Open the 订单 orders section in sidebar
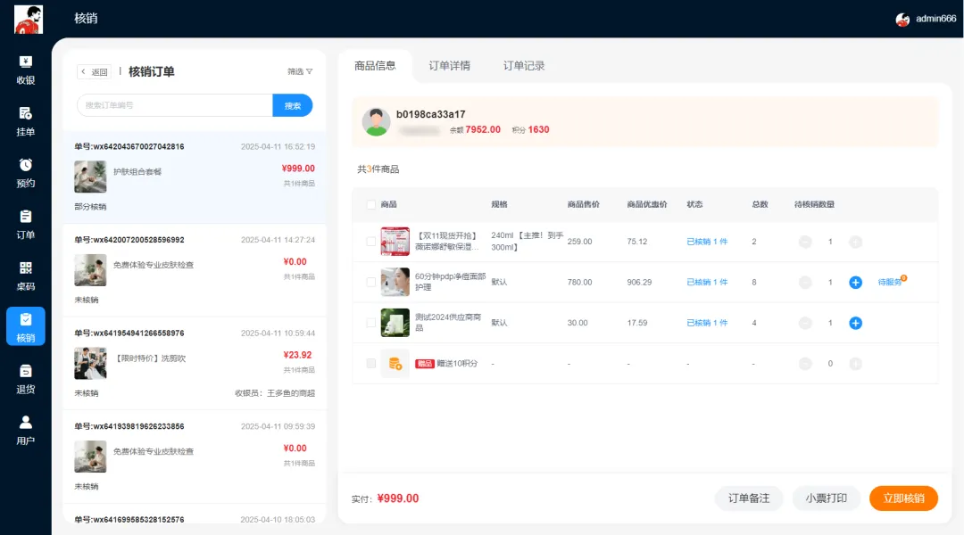The height and width of the screenshot is (535, 964). pyautogui.click(x=25, y=225)
